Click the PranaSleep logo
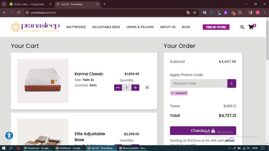 click(x=35, y=27)
